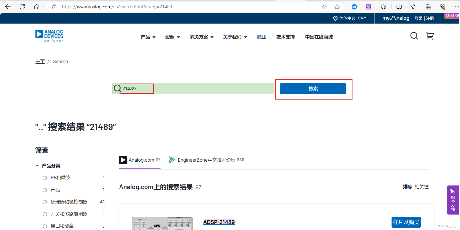
Task: Open the browser home page icon
Action: pos(37,7)
